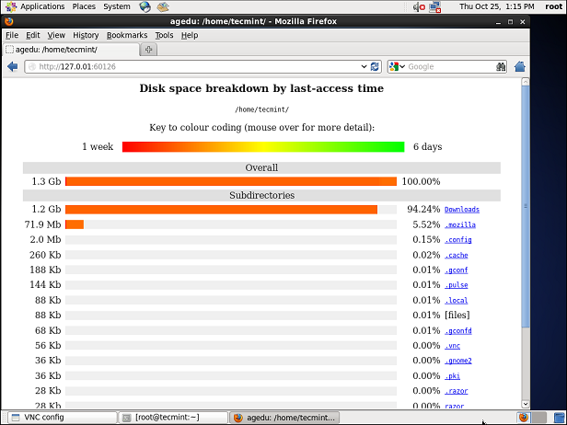Click the search magnifier binoculars icon
Screen dimensions: 567x425
pos(501,66)
